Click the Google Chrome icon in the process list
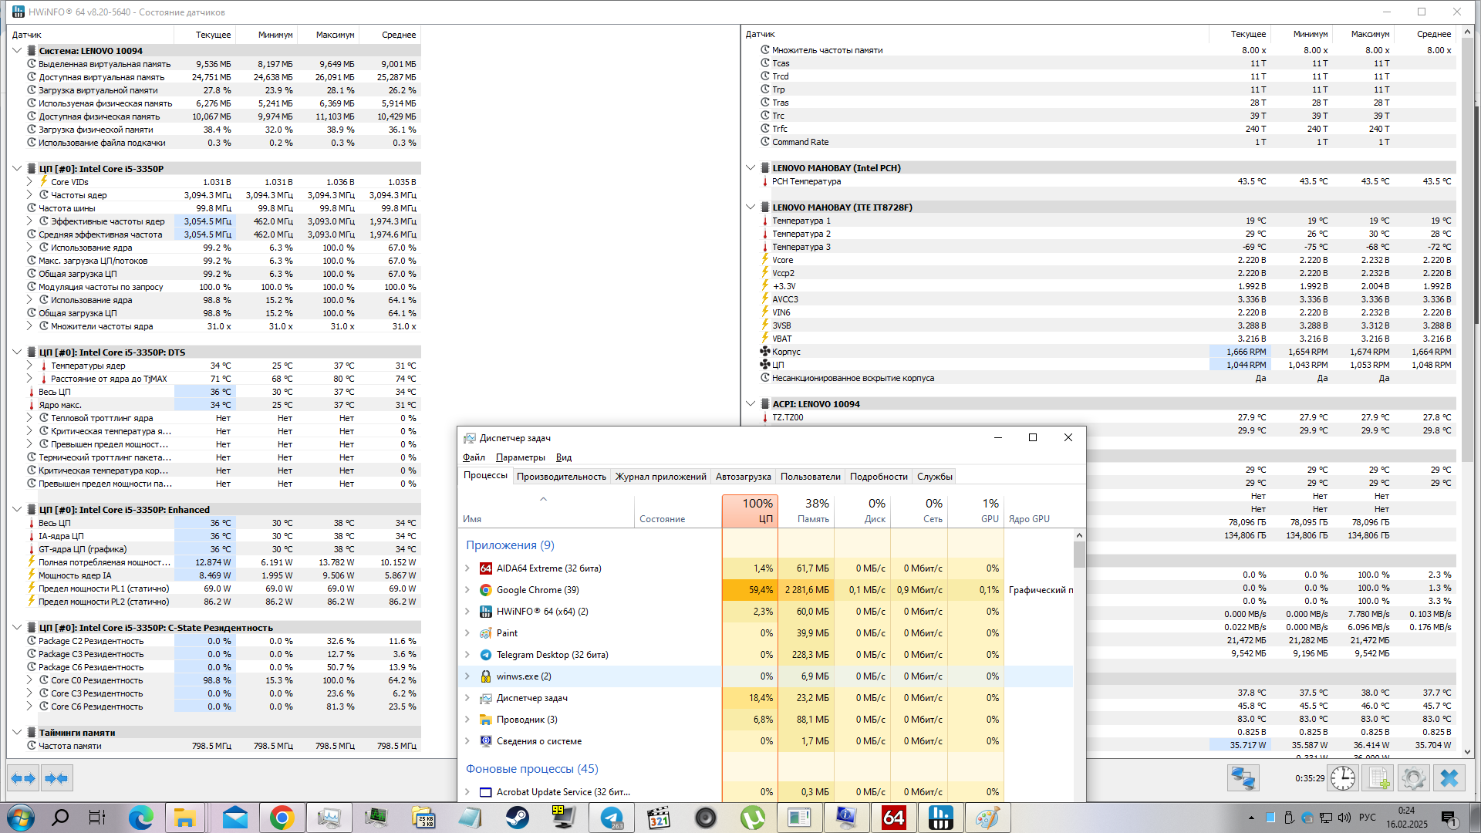Viewport: 1481px width, 833px height. (485, 590)
